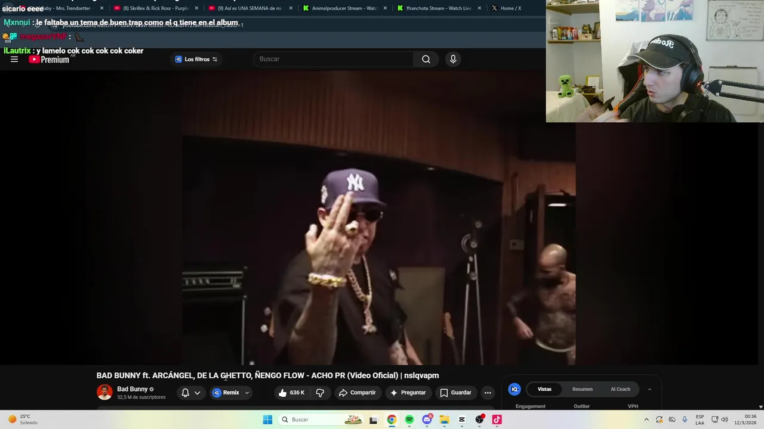The width and height of the screenshot is (764, 429).
Task: Close the Animalproducer Stream tab
Action: coord(385,8)
